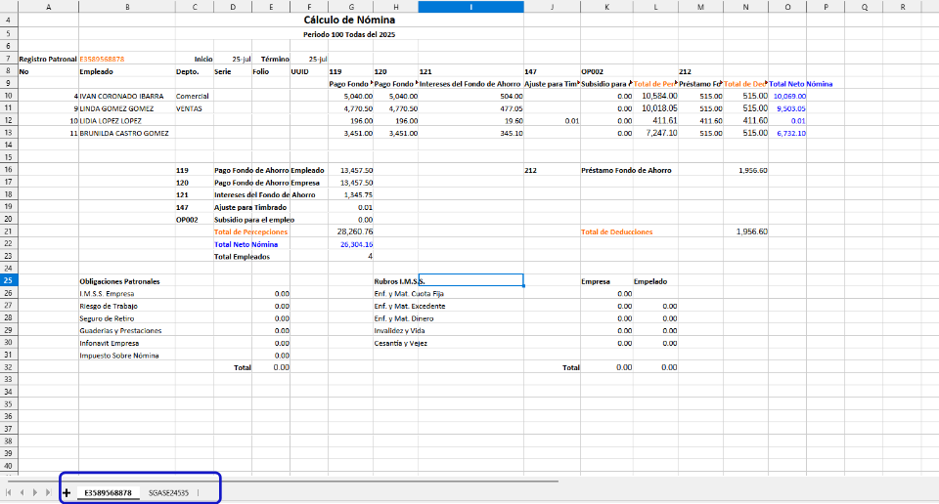Click 'Enf. y Mat. Excedente' cell
Screen dimensions: 939x504
[410, 306]
